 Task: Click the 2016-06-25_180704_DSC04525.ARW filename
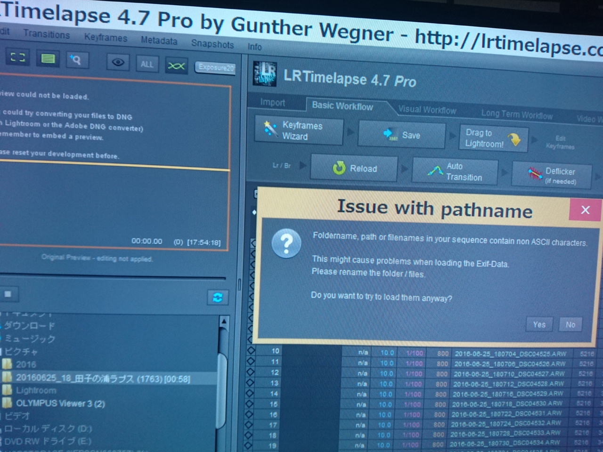(510, 353)
